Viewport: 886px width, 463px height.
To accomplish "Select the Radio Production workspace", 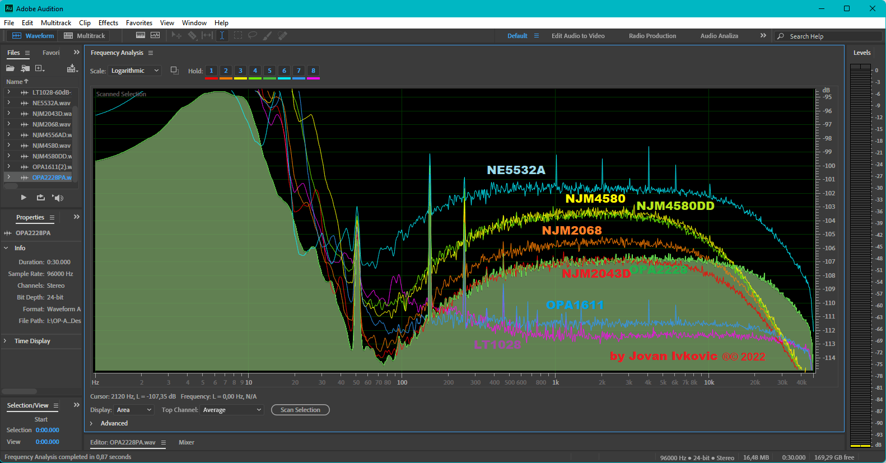I will click(x=652, y=36).
